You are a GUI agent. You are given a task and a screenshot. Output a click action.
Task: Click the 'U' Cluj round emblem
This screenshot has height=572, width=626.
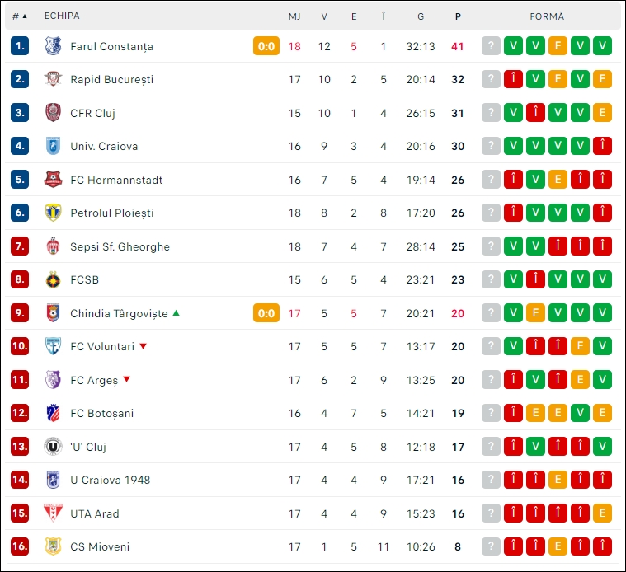53,447
